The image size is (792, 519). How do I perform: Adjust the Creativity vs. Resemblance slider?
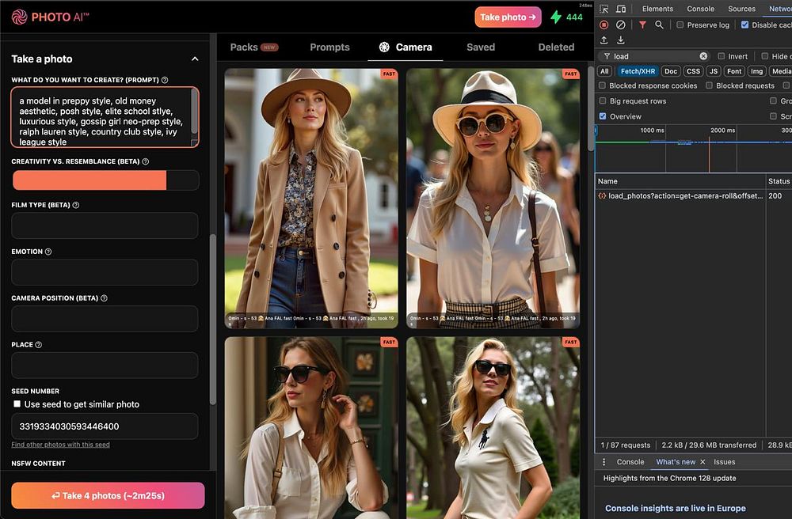(x=105, y=180)
